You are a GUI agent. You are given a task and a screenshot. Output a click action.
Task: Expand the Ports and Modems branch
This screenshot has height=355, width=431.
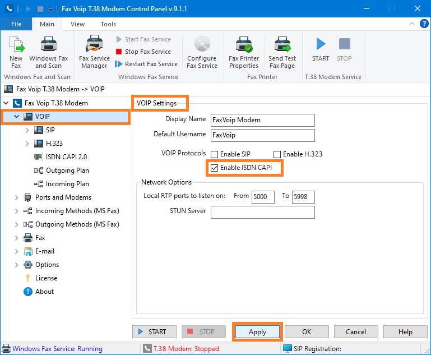[x=16, y=197]
